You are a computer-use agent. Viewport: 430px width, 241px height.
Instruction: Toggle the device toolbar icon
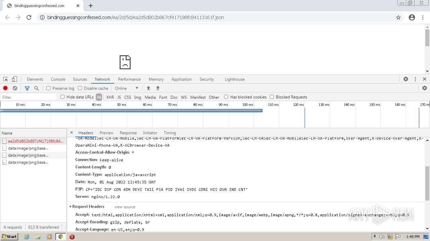click(14, 79)
